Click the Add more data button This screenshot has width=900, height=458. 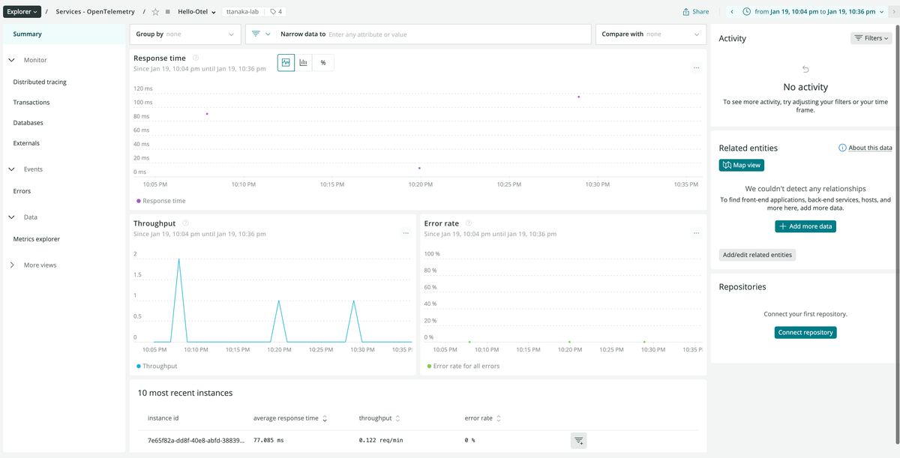tap(805, 226)
